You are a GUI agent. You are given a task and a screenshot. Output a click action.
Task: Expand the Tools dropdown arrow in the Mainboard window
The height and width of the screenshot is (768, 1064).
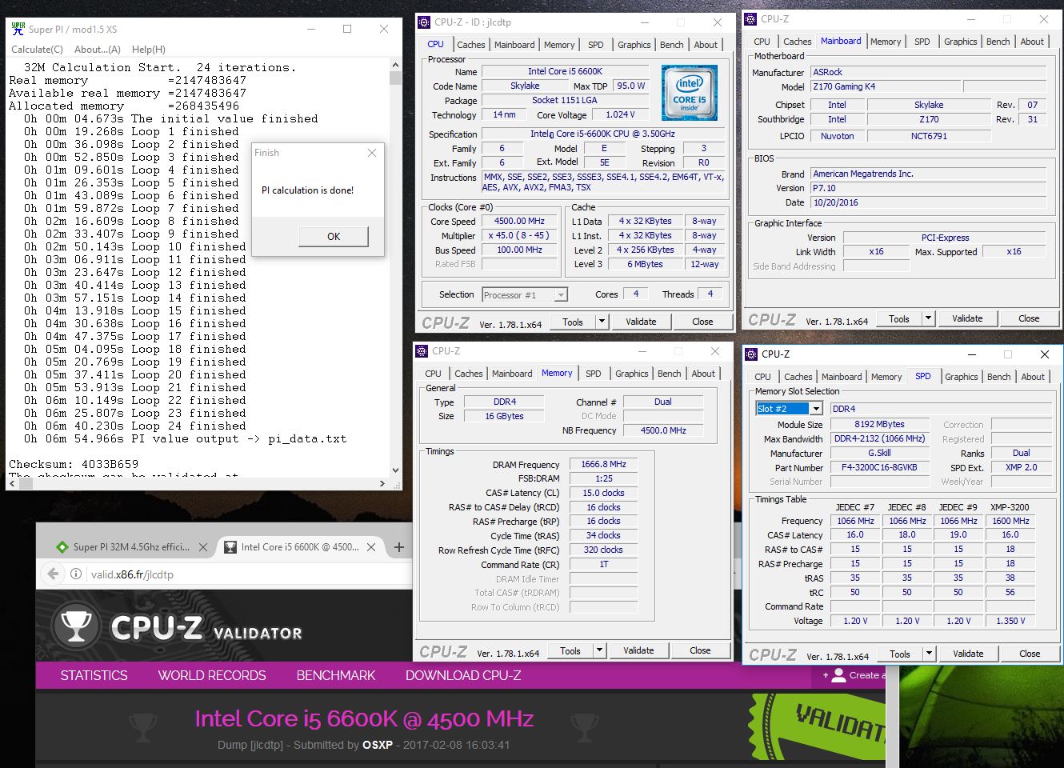928,318
